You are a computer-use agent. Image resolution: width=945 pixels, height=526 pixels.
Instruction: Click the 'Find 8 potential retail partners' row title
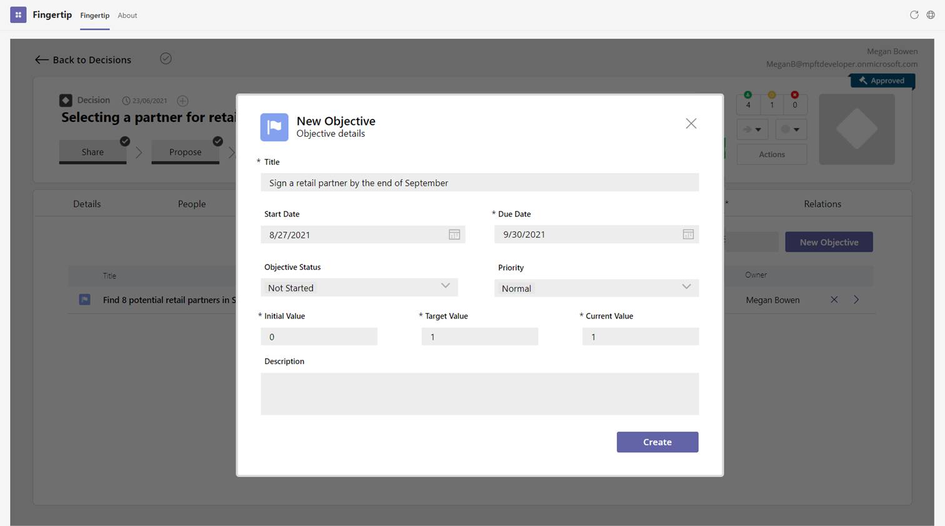(169, 300)
